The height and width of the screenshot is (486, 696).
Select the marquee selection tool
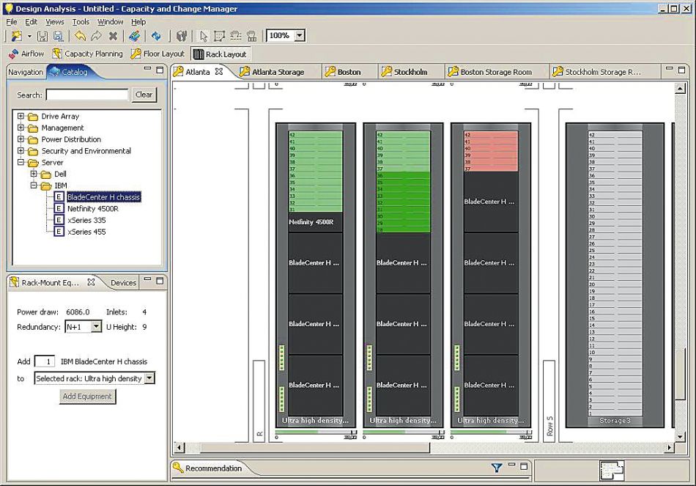[218, 36]
